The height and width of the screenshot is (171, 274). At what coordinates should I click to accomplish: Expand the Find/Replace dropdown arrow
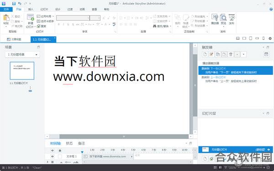(170, 26)
